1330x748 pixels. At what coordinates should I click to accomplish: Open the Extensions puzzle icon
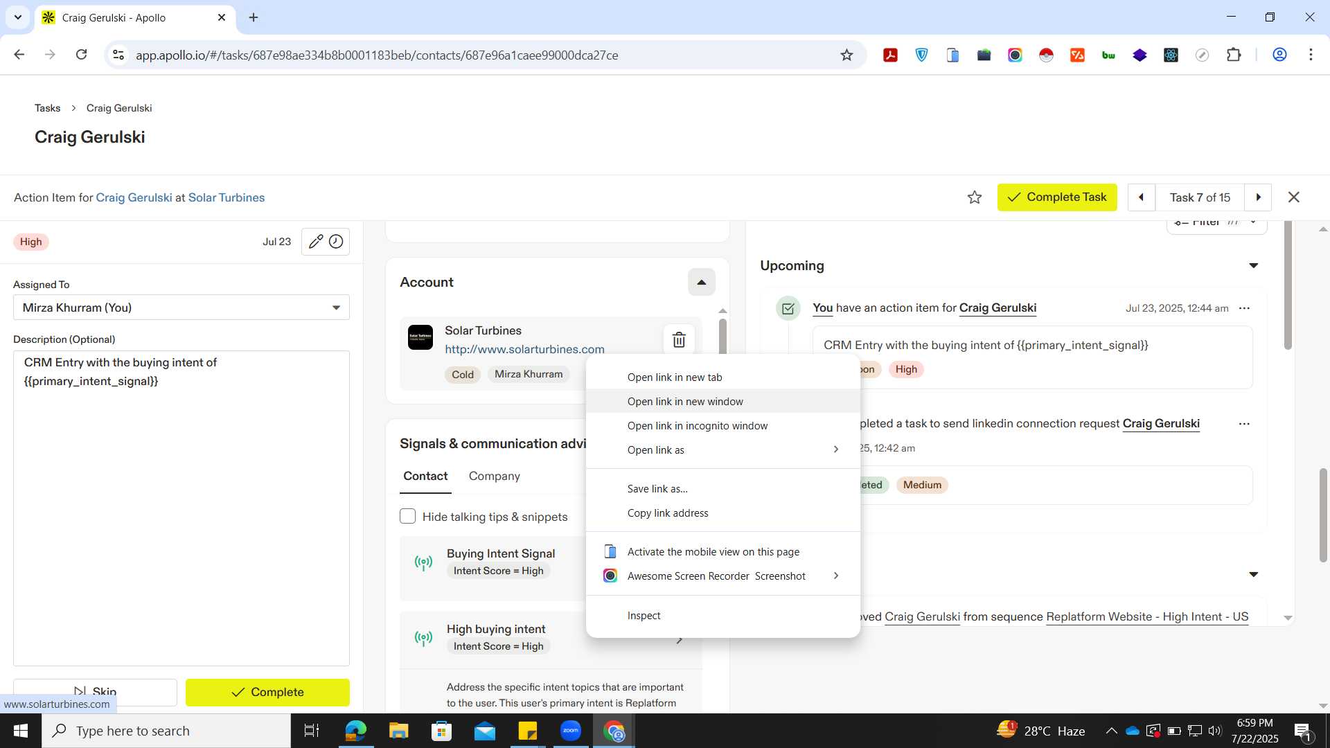click(x=1234, y=55)
